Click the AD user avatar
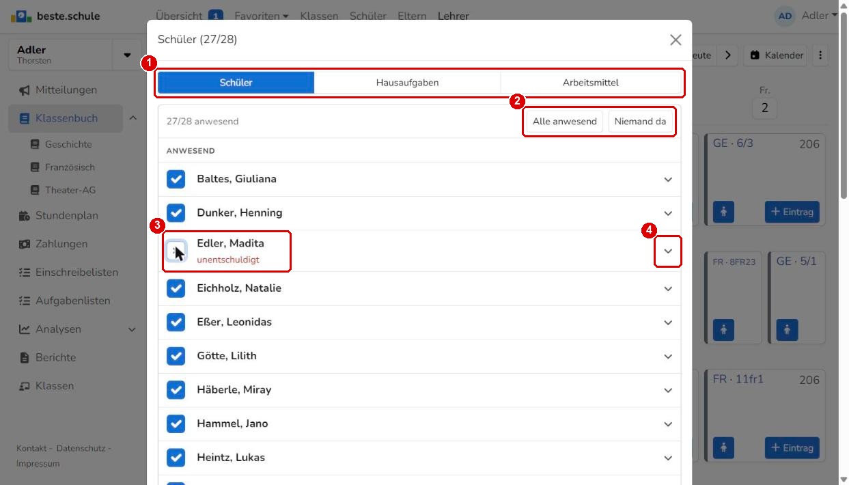This screenshot has width=849, height=485. (785, 16)
